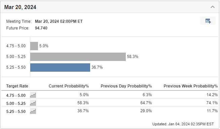The image size is (220, 129).
Task: Open the add-to-table icon at top right
Action: tap(208, 21)
